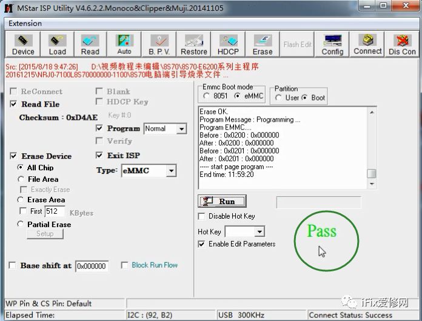422x321 pixels.
Task: Check the Disable Hot Key checkbox
Action: 201,216
